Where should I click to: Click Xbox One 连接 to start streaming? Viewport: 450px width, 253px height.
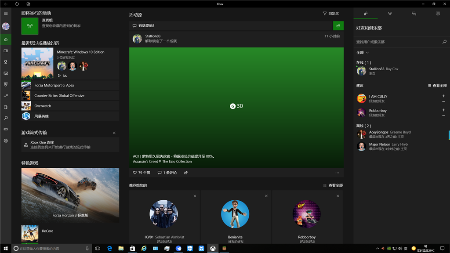click(70, 145)
